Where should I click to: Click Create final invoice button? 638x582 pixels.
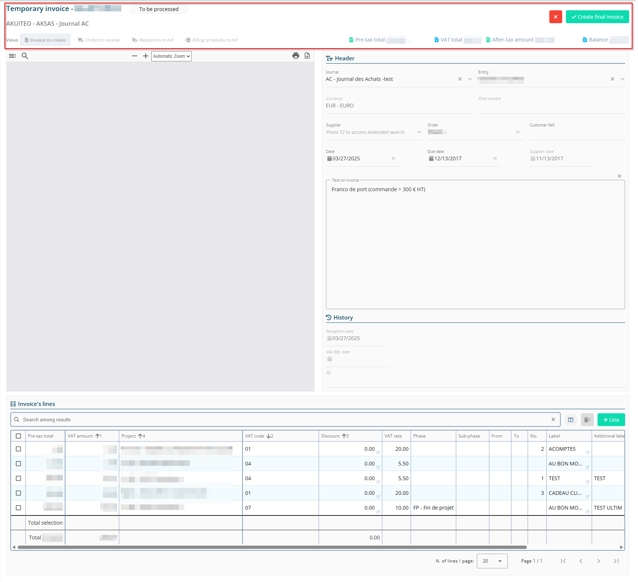(597, 17)
